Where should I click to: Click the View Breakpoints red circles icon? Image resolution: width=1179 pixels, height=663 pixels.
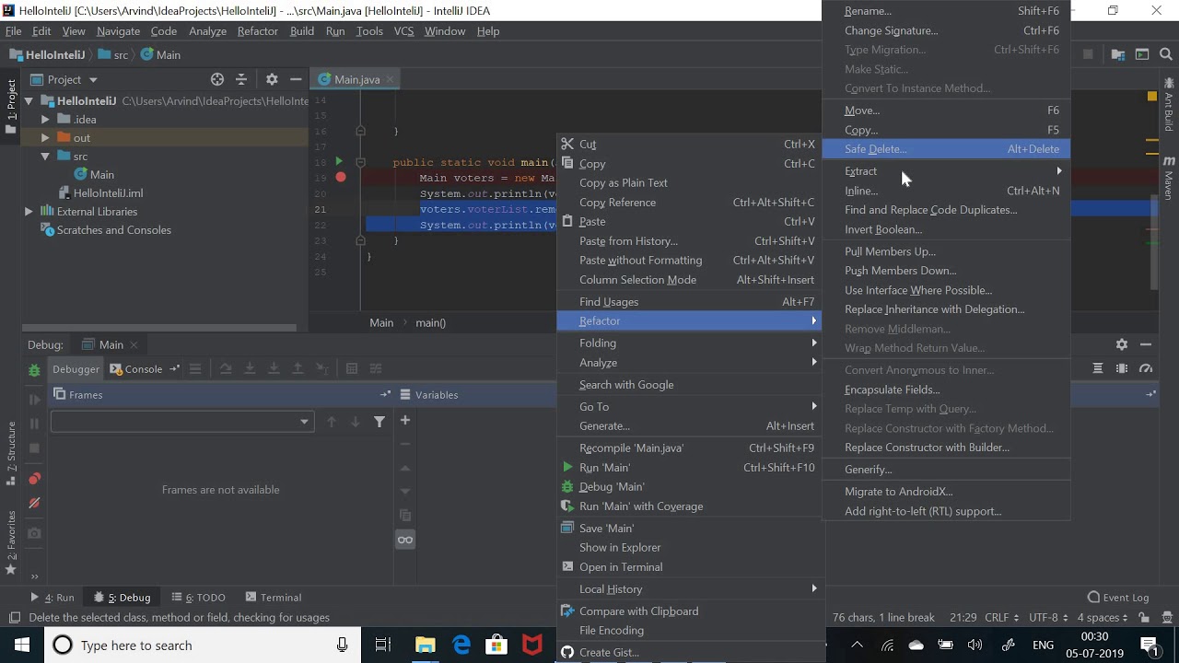click(x=34, y=479)
